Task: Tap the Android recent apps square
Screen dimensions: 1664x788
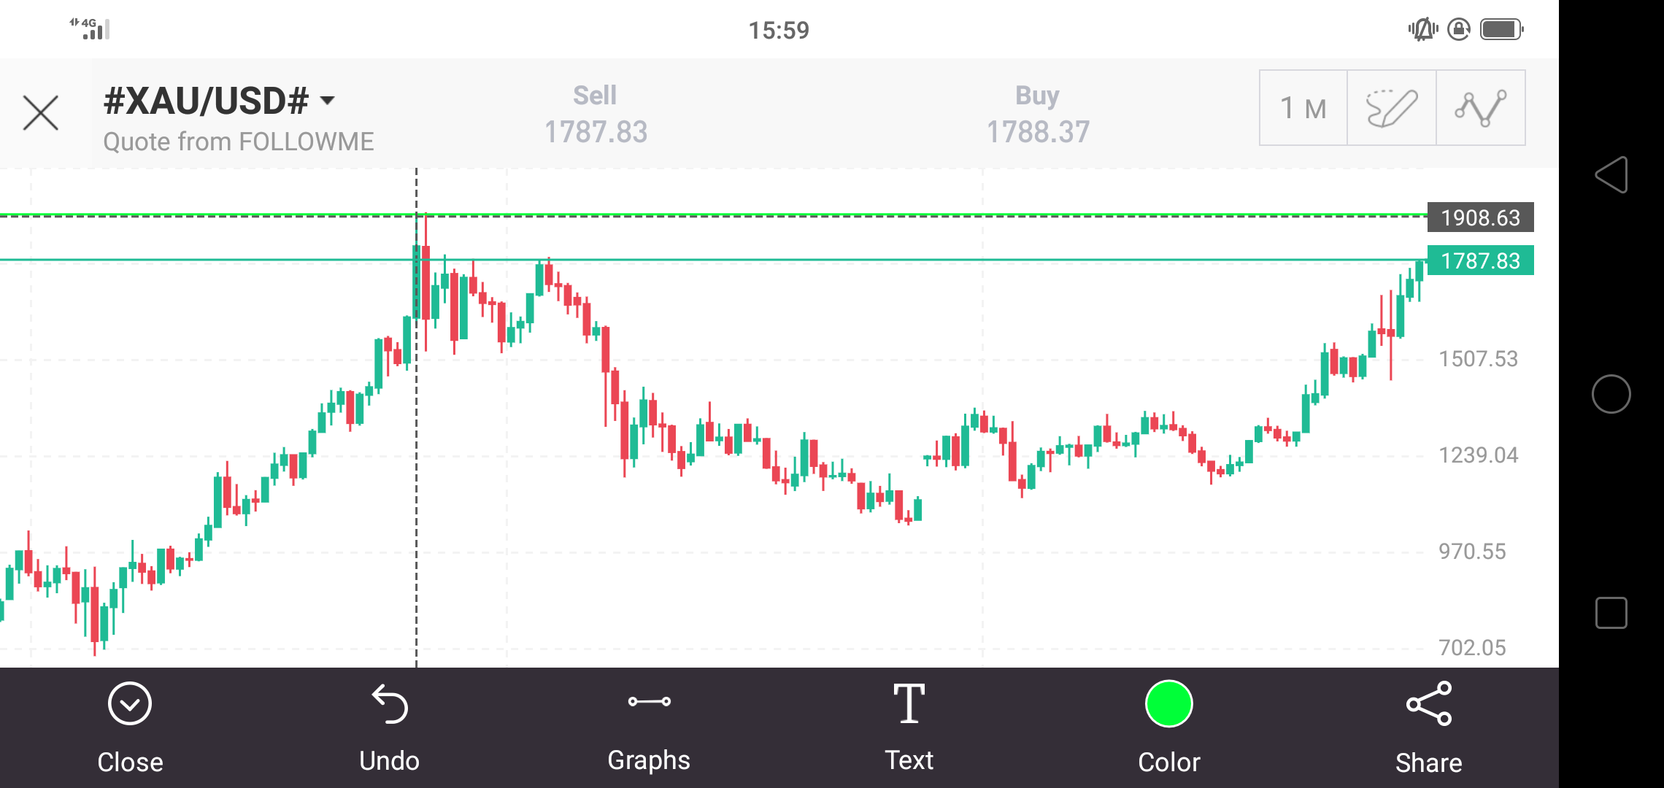Action: click(1611, 613)
